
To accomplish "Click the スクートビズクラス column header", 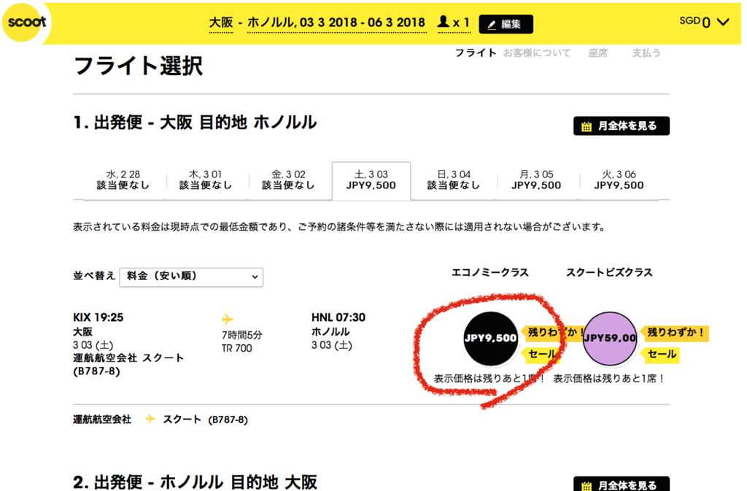I will pos(609,272).
